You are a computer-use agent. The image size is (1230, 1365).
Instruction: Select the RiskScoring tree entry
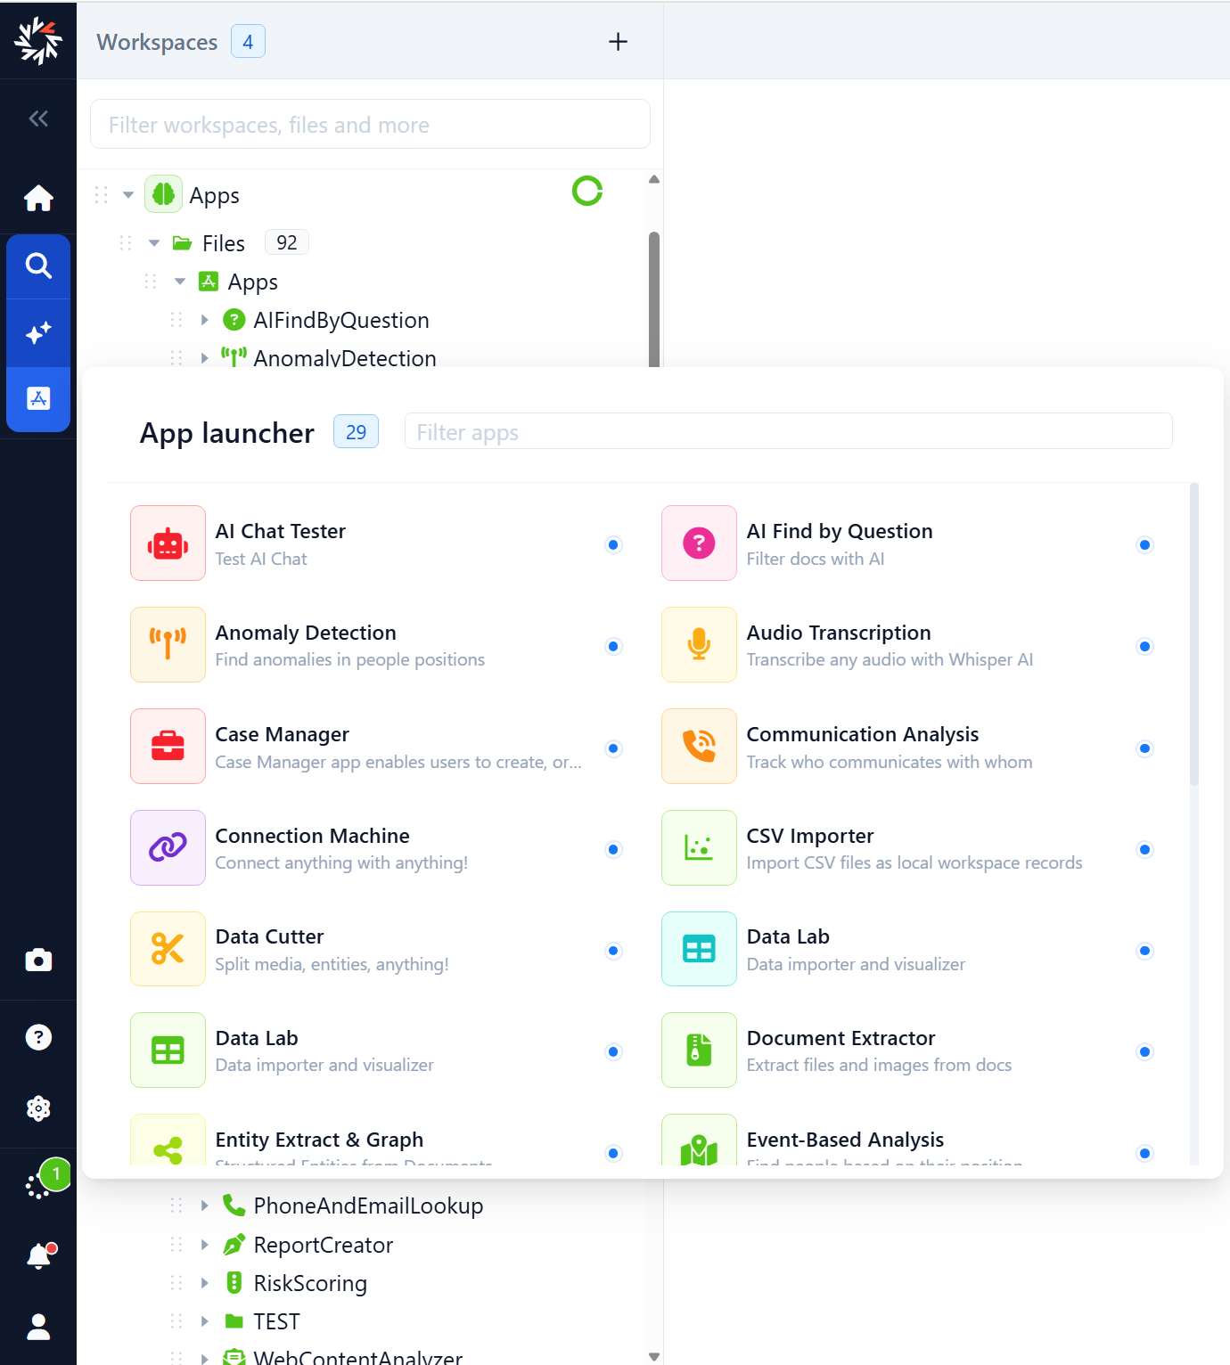tap(310, 1283)
